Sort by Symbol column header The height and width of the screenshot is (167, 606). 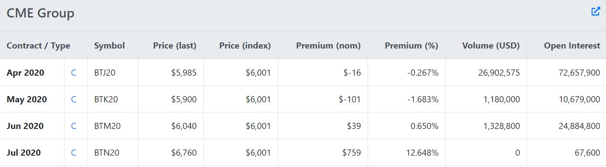click(x=110, y=45)
